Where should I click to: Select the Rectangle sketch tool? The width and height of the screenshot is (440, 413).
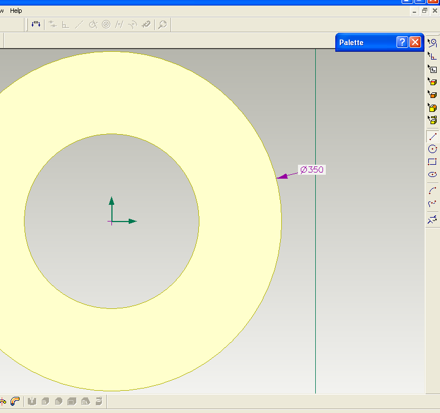[432, 161]
